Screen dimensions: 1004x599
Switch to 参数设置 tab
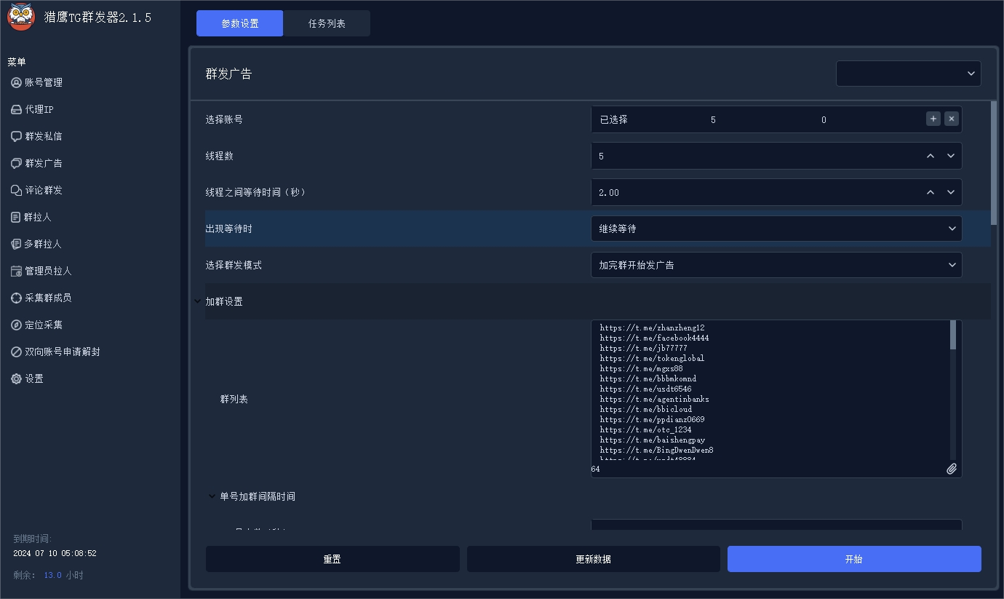239,23
